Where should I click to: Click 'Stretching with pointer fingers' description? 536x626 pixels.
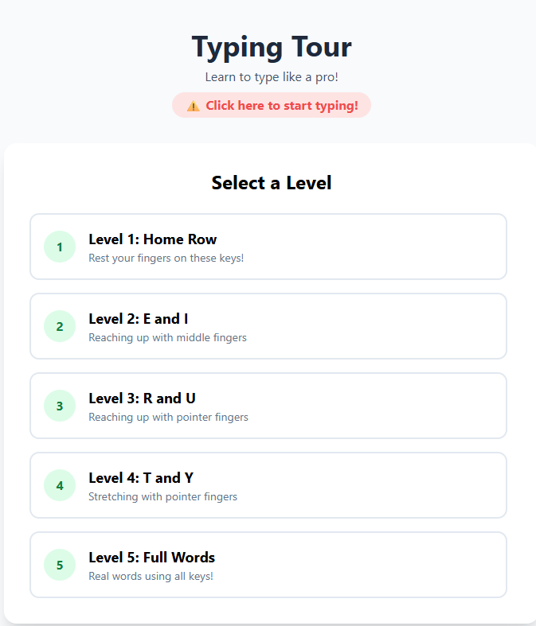(x=162, y=497)
